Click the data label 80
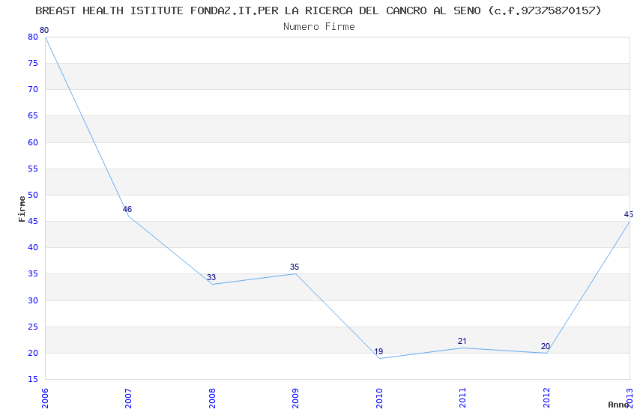Viewport: 637px width, 412px height. pyautogui.click(x=44, y=30)
